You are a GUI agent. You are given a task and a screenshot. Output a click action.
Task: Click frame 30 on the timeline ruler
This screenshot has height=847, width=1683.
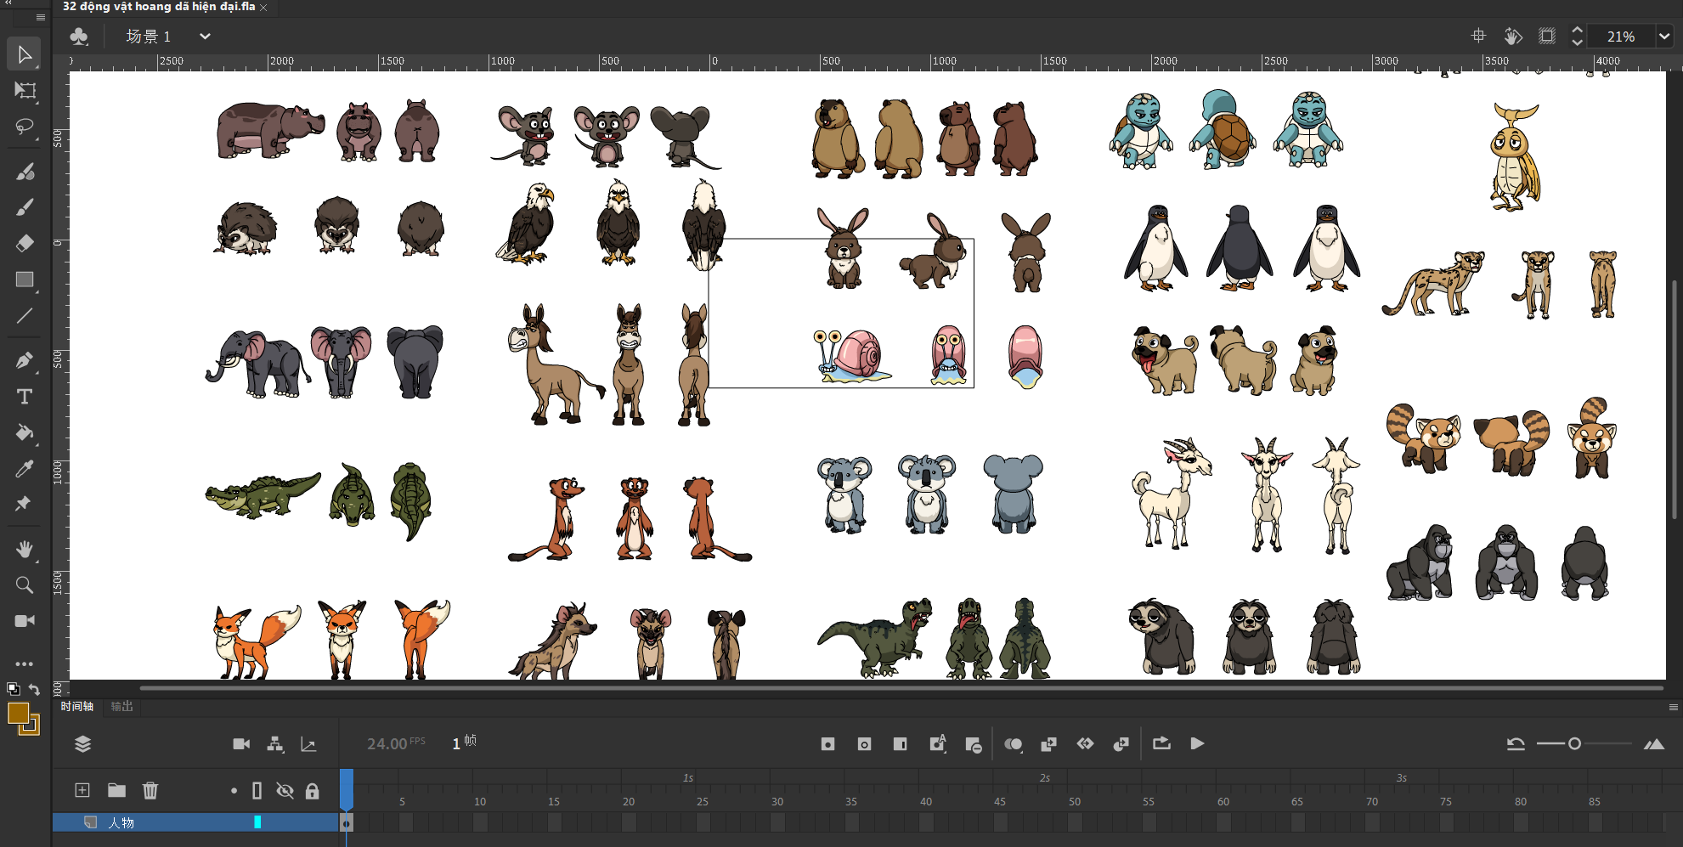[777, 801]
